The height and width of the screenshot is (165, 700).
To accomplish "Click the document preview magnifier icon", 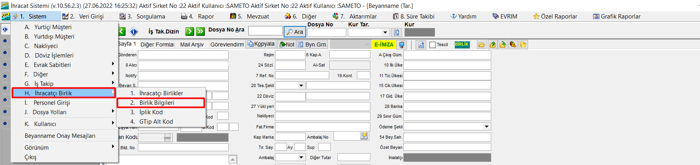I will pos(421,45).
